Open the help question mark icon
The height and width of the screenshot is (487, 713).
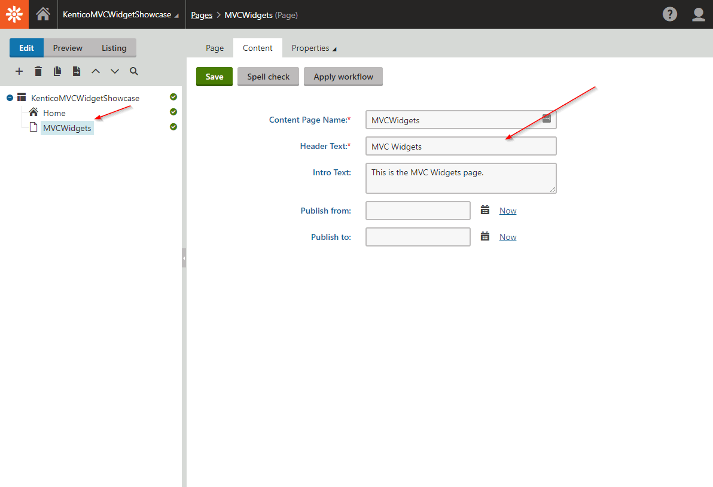pyautogui.click(x=669, y=14)
